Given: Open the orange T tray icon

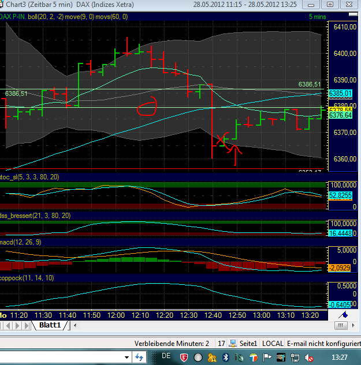Looking at the screenshot, I should 253,358.
